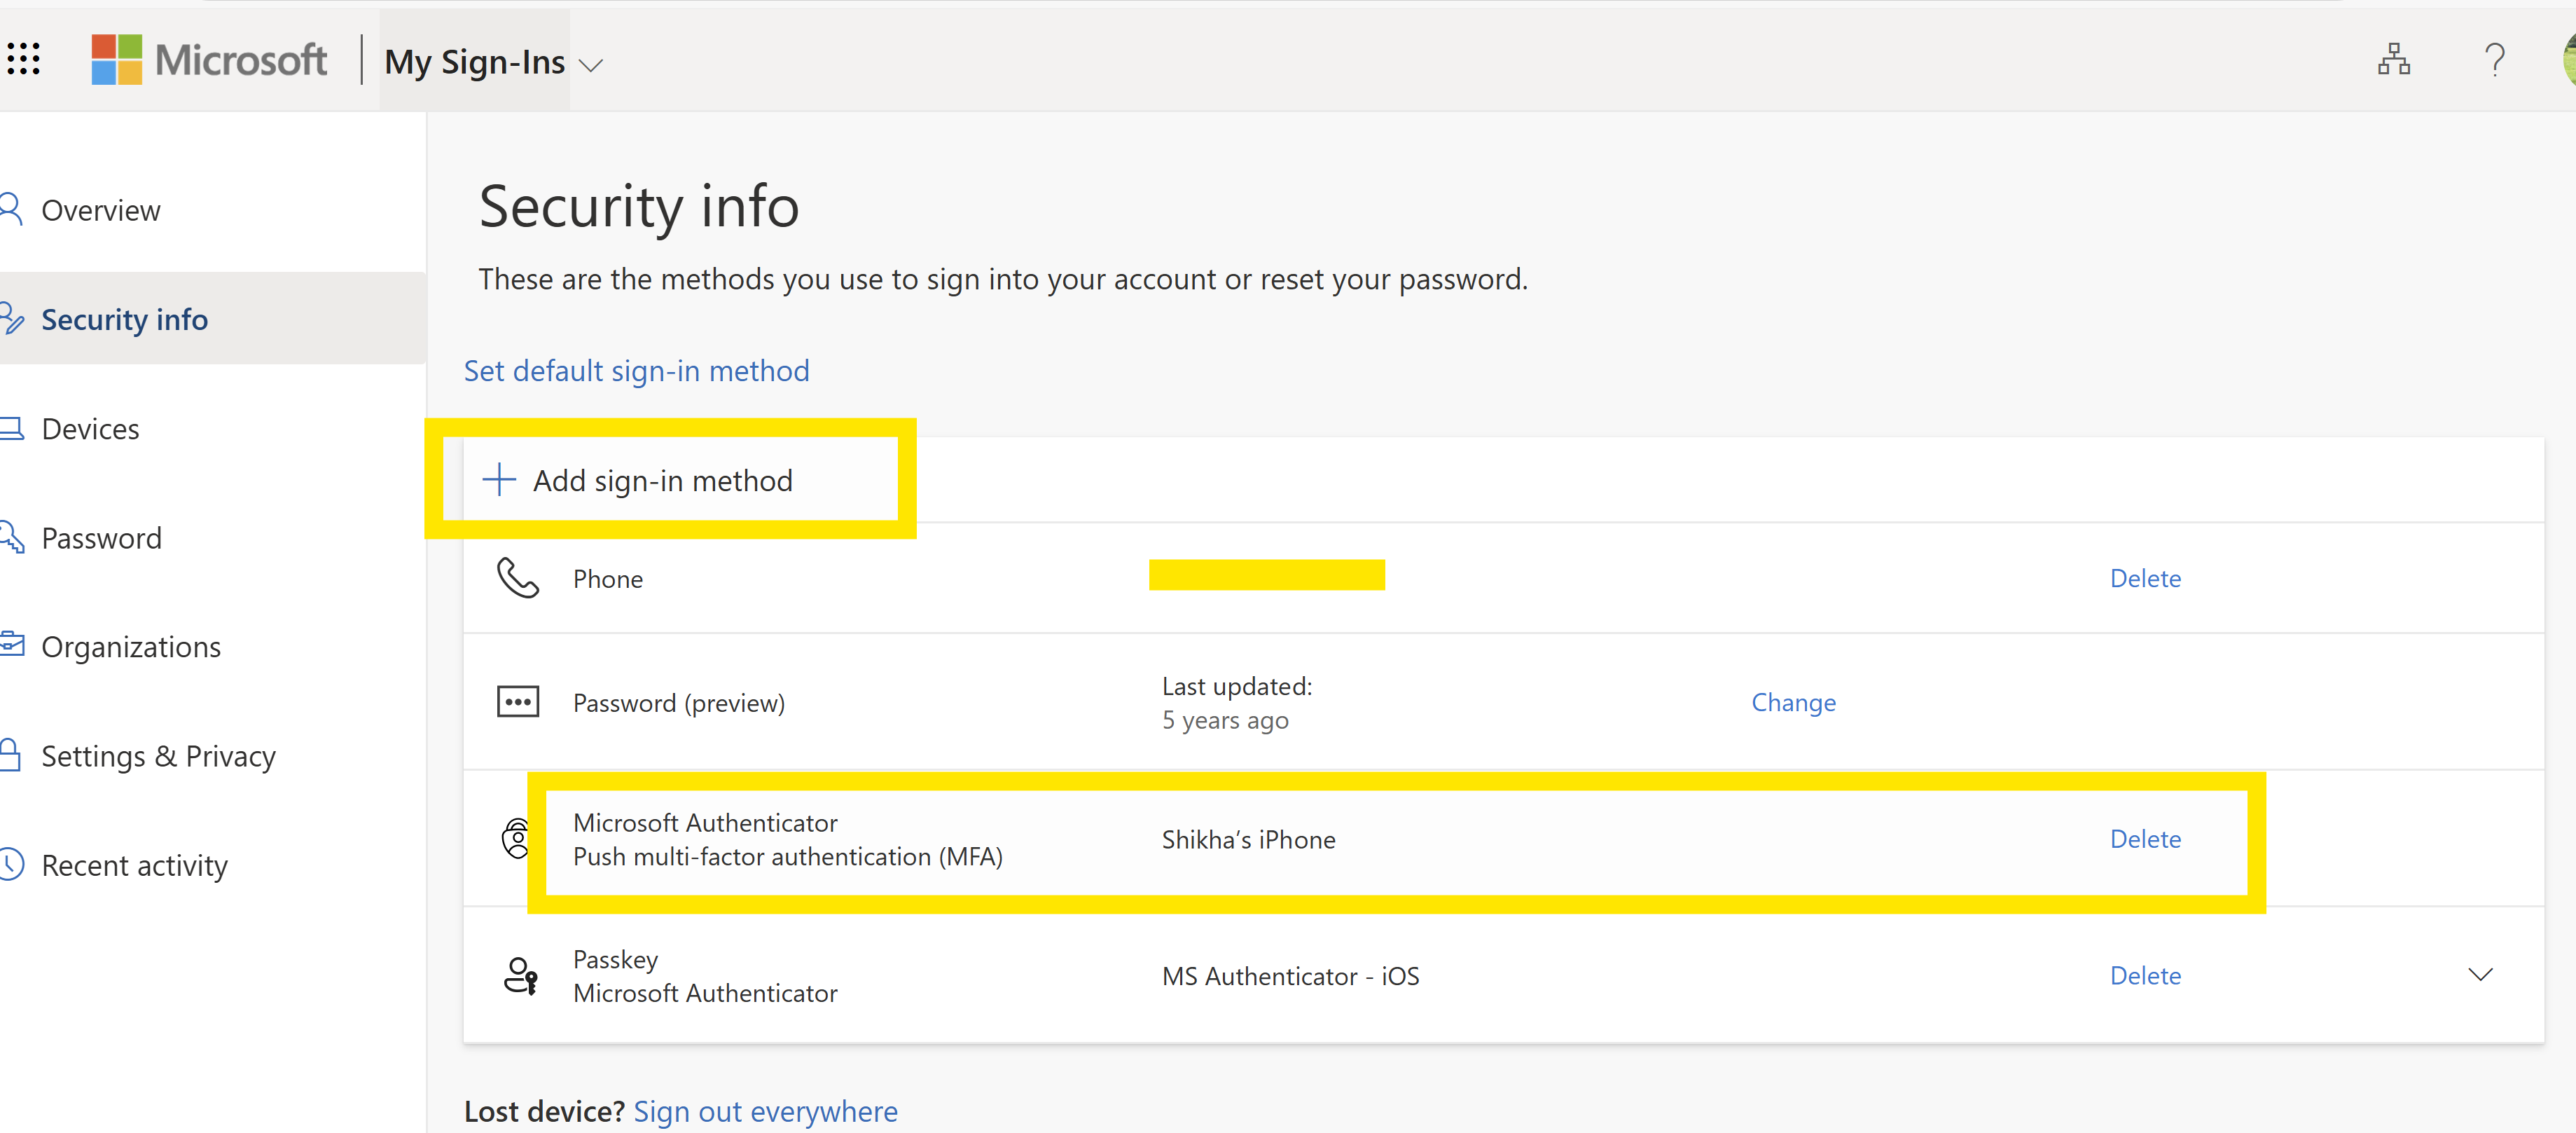Click the Password (preview) dots icon
The image size is (2576, 1133).
tap(517, 702)
